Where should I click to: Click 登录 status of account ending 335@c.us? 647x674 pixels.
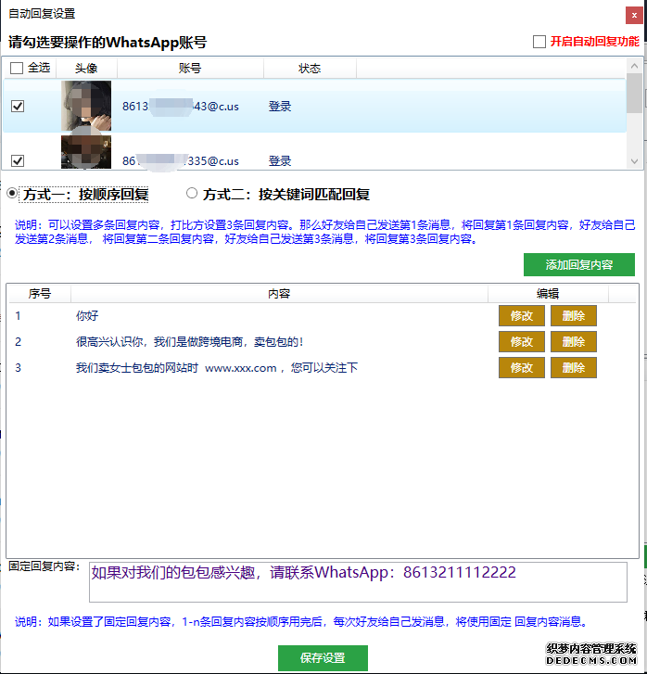click(280, 160)
